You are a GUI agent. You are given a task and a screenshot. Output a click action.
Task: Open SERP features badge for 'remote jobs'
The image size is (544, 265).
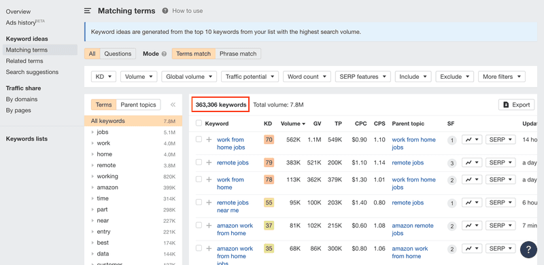(452, 163)
